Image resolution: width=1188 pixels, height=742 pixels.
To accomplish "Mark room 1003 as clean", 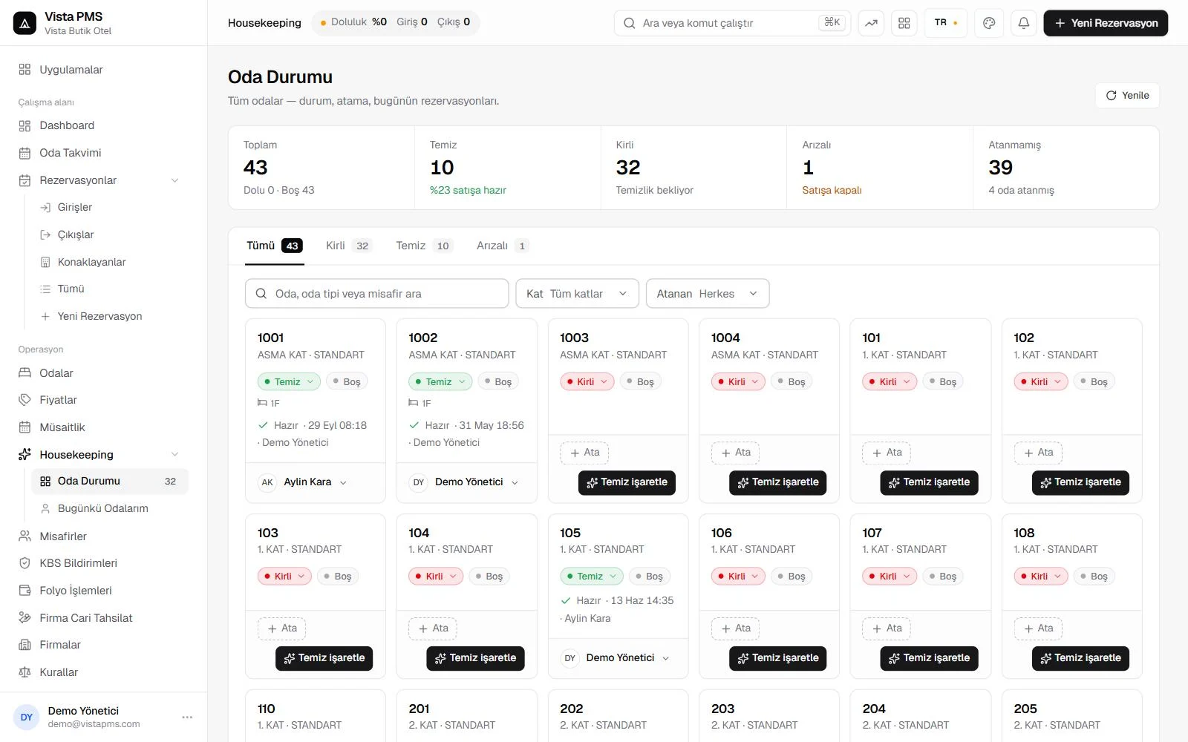I will tap(627, 483).
